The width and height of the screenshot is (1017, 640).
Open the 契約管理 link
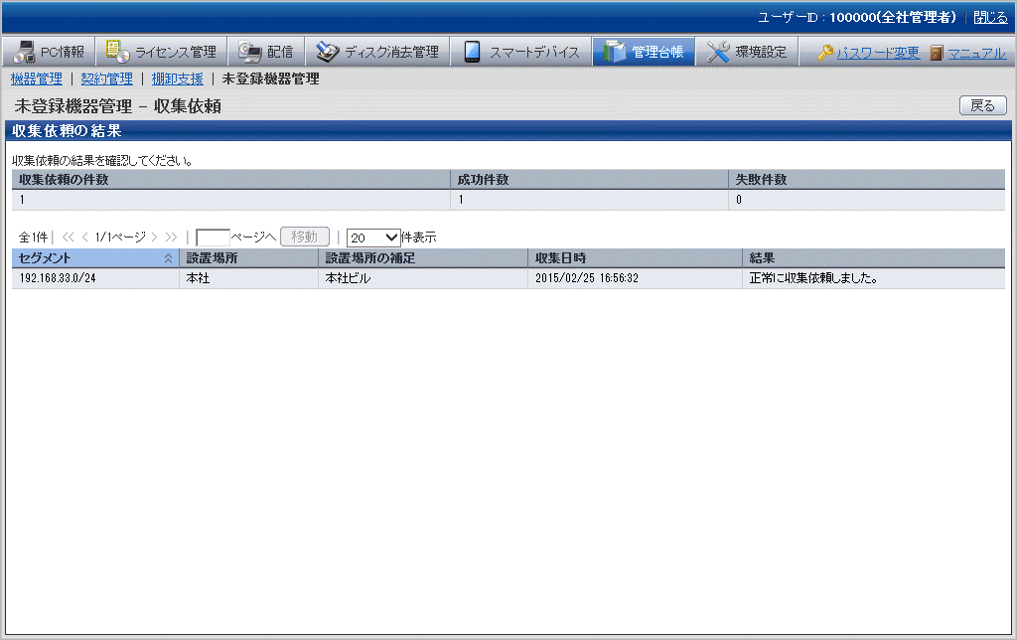pyautogui.click(x=107, y=80)
